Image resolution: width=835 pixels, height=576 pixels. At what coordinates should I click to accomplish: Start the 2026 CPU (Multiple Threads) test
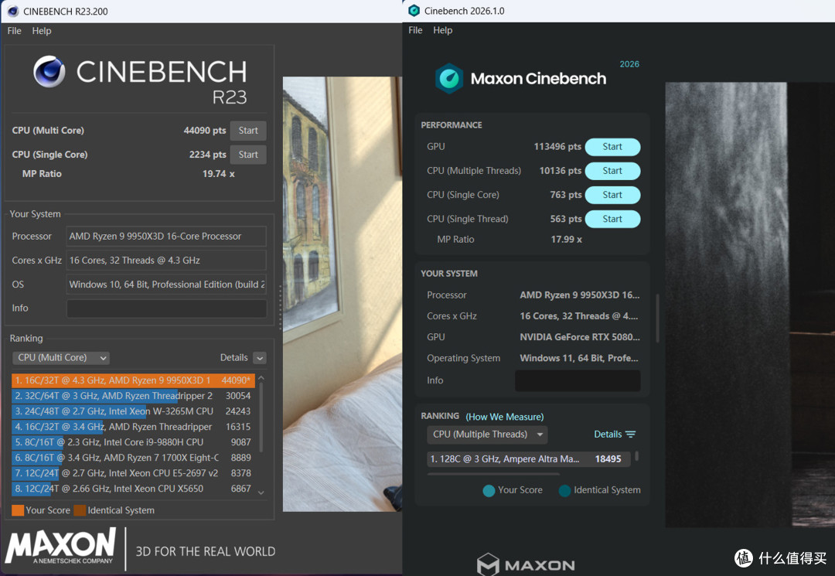pyautogui.click(x=612, y=171)
